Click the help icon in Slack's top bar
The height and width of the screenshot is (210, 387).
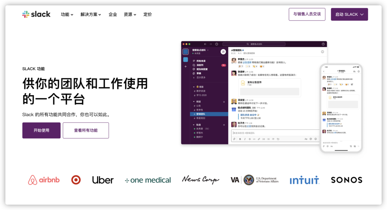click(x=322, y=43)
